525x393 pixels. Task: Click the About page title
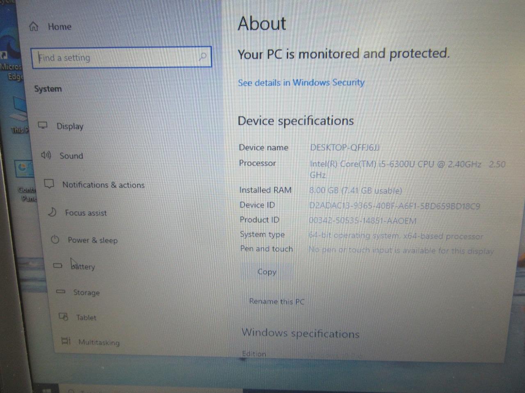coord(262,23)
